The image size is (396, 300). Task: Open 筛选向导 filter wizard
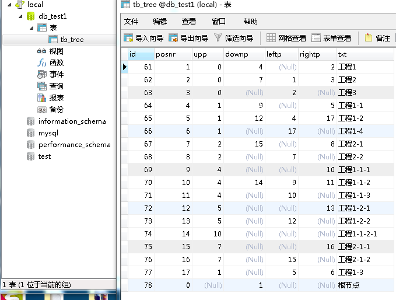pos(234,38)
